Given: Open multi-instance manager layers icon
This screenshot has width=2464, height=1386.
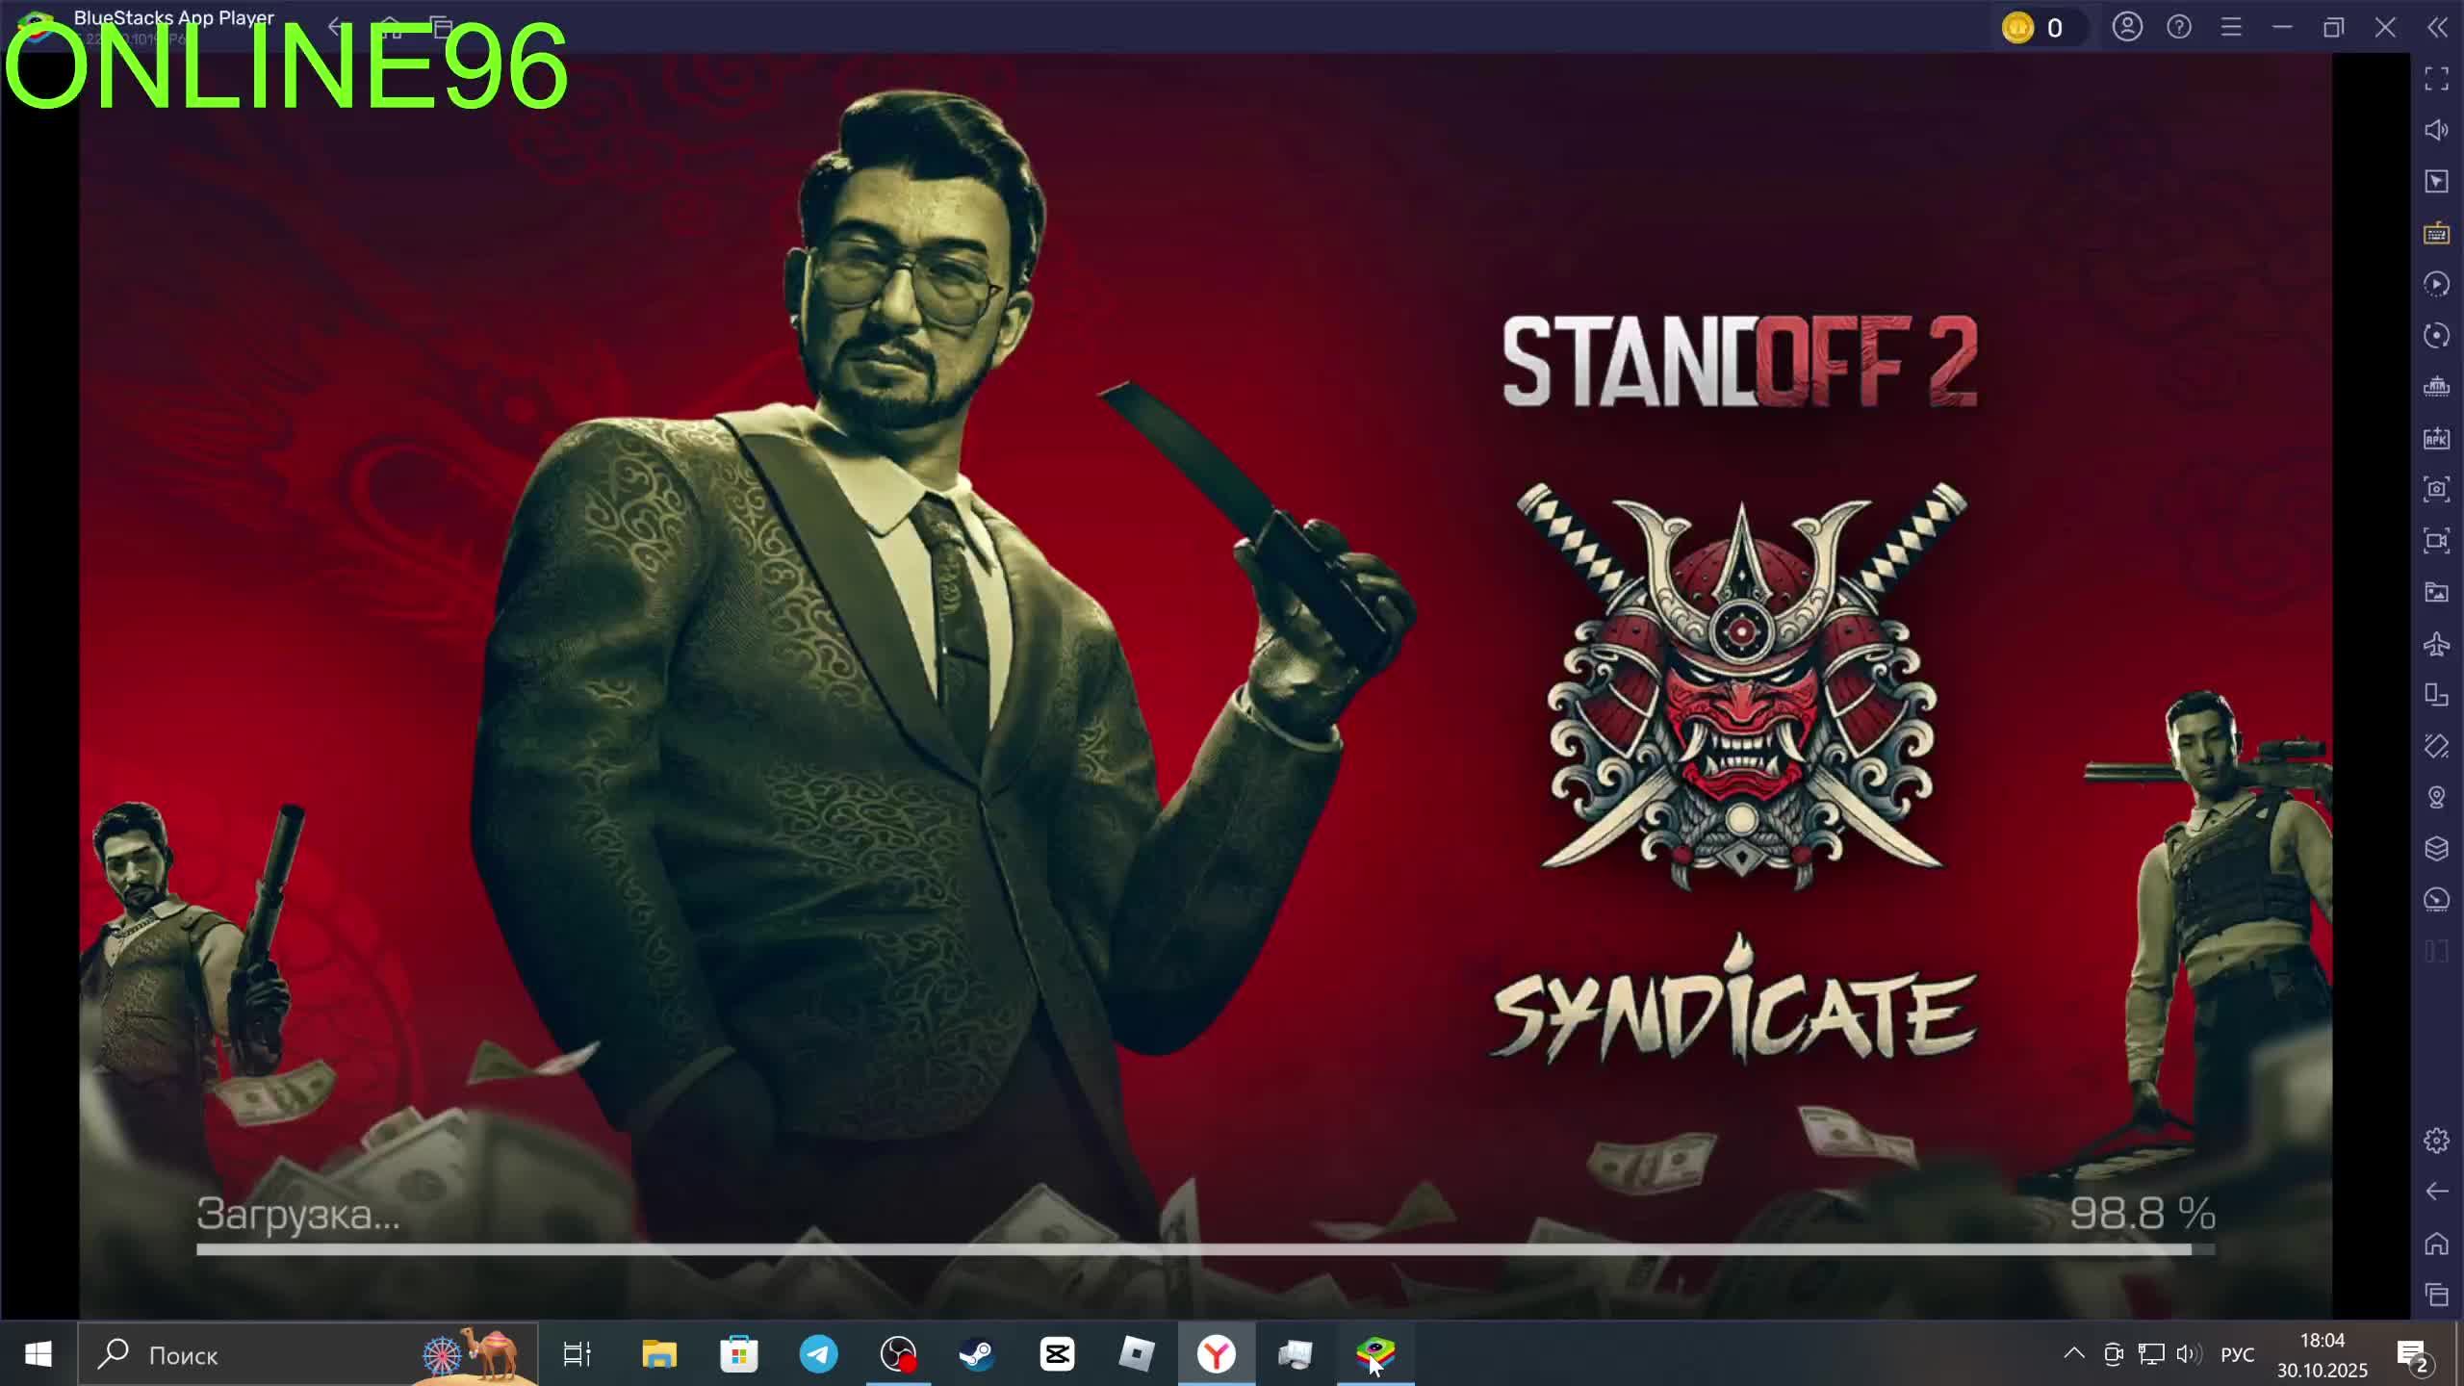Looking at the screenshot, I should 2436,849.
